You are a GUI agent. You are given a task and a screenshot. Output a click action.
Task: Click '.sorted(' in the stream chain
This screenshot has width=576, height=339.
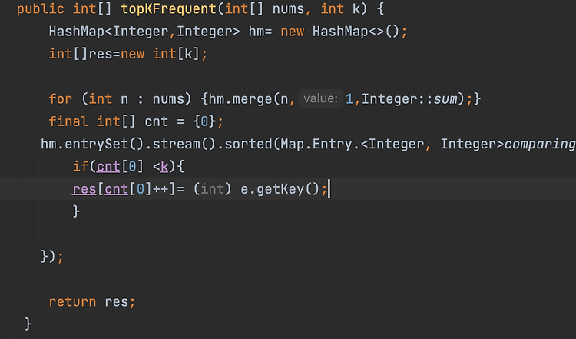click(248, 144)
